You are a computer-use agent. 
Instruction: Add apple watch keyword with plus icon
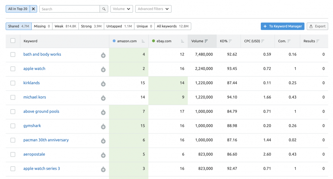pyautogui.click(x=103, y=70)
